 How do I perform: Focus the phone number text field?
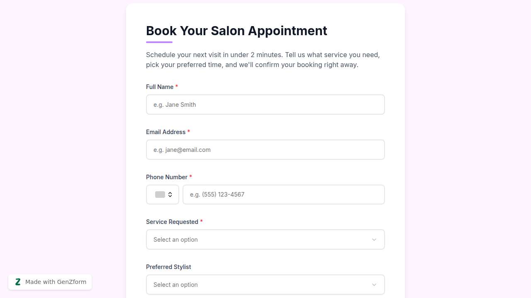pos(284,194)
